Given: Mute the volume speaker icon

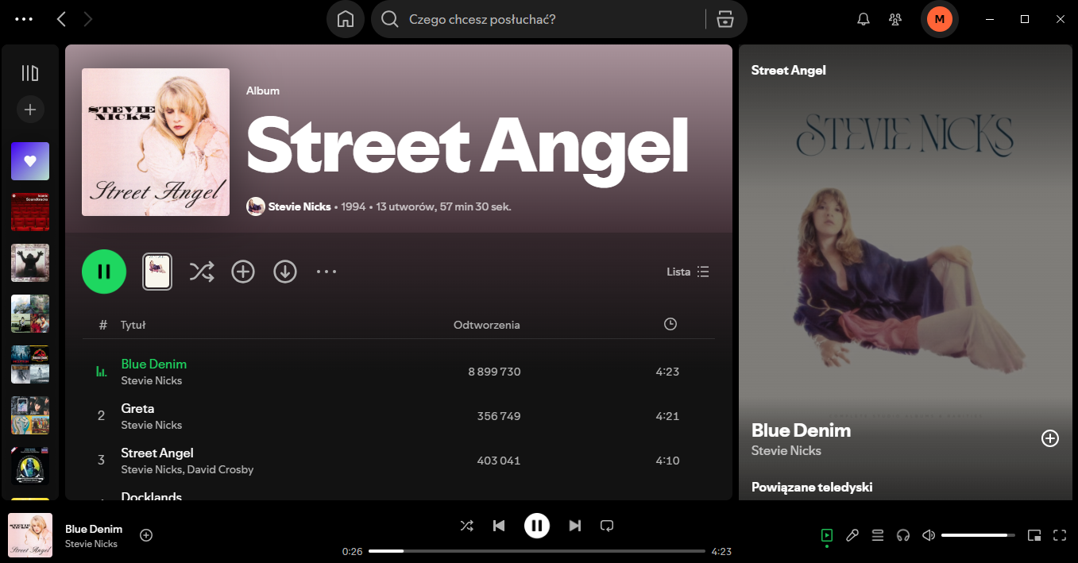Looking at the screenshot, I should [x=929, y=535].
